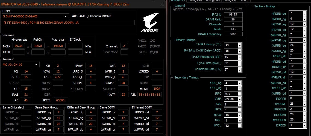This screenshot has height=136, width=311.
Task: Open the tWRWR_dg dropdown in Tertiary Timings
Action: click(304, 40)
